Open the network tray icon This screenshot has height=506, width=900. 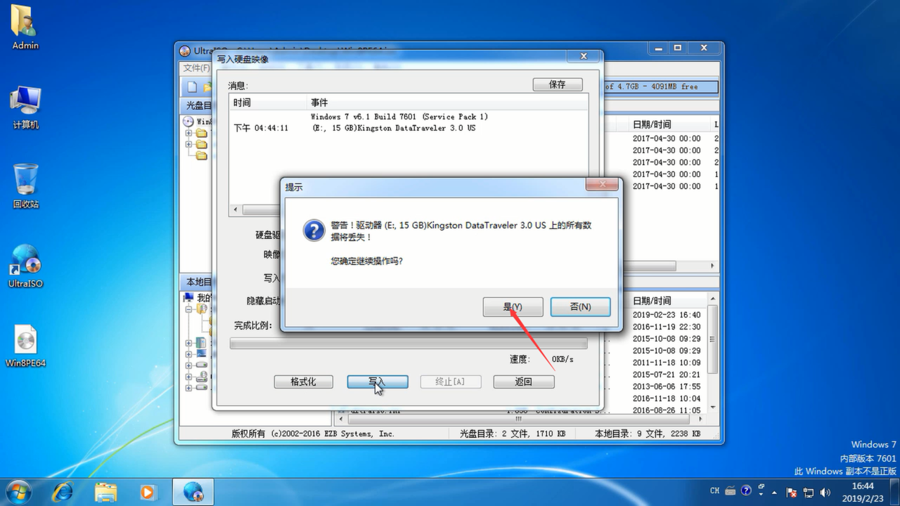pyautogui.click(x=809, y=492)
